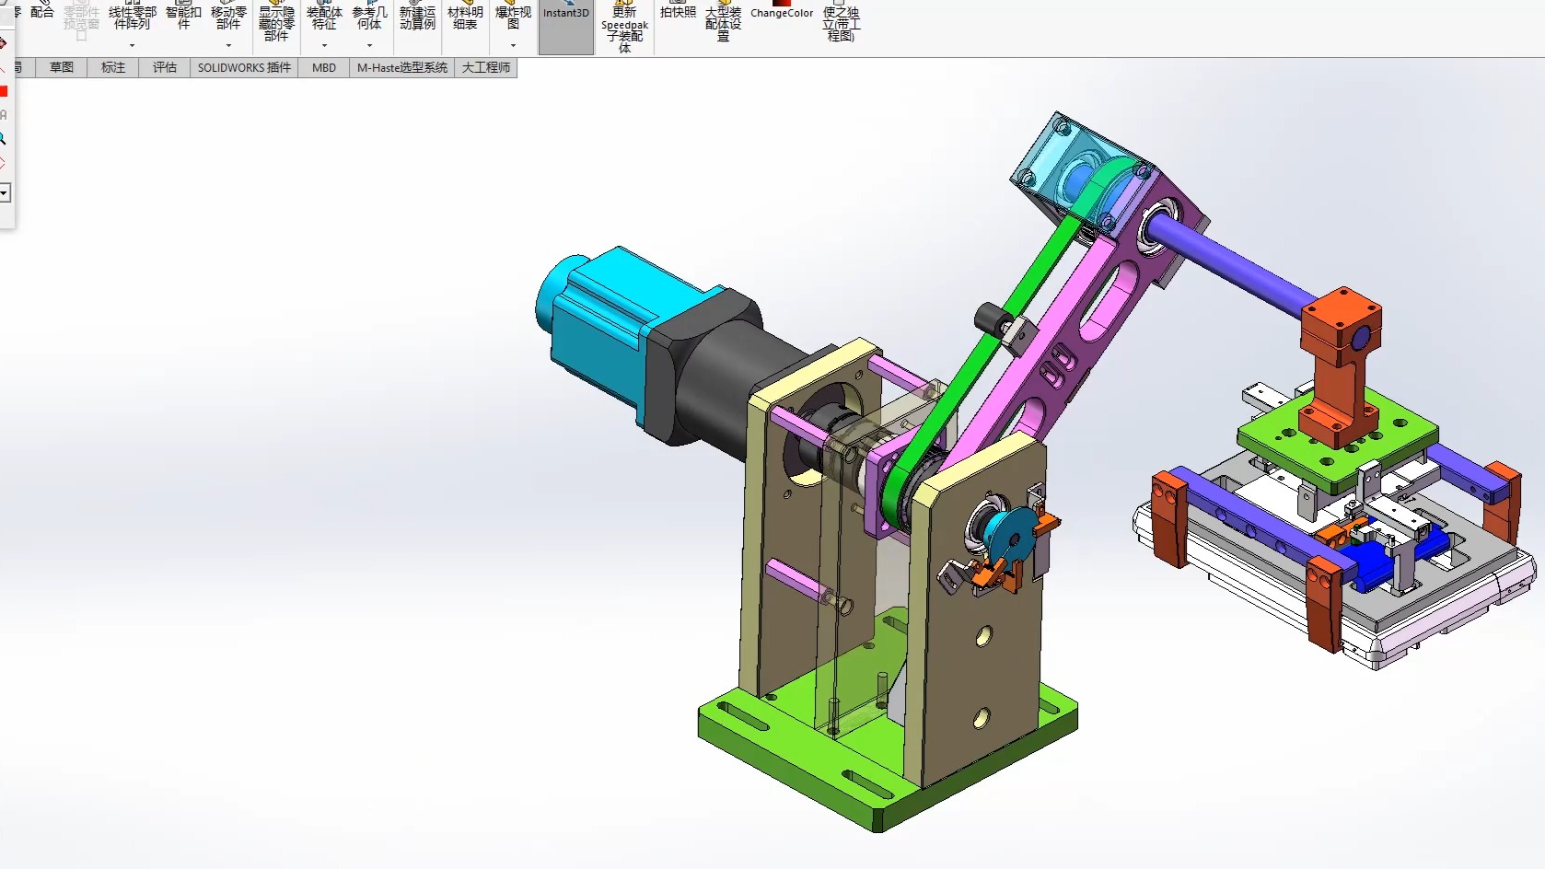Image resolution: width=1545 pixels, height=869 pixels.
Task: Open the SOLIDWORKS 插件 tab
Action: click(244, 67)
